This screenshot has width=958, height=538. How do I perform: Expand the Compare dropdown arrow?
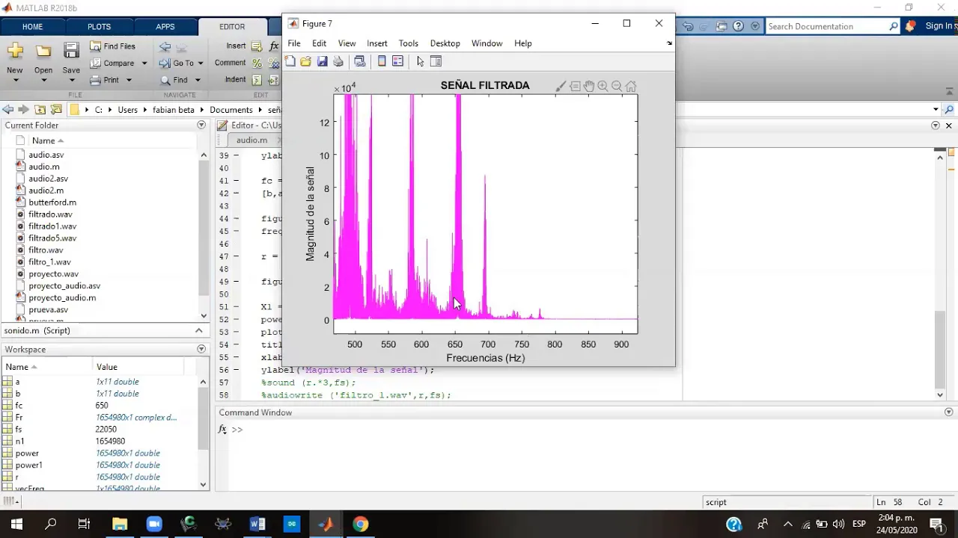point(144,64)
